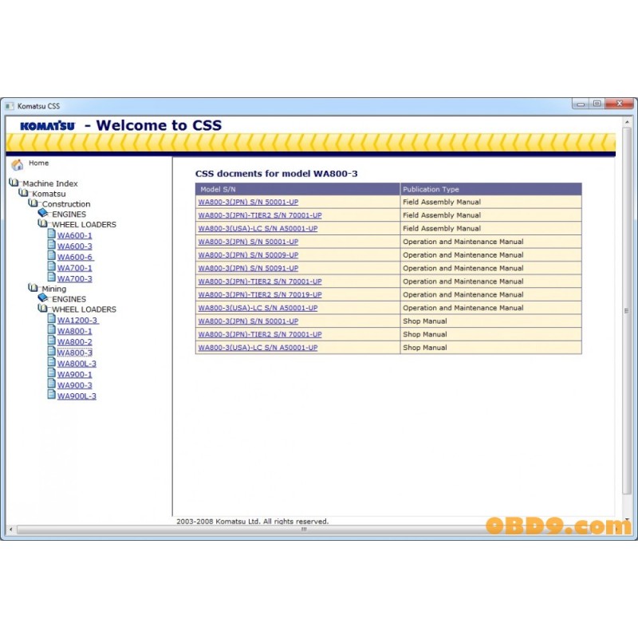Image resolution: width=638 pixels, height=638 pixels.
Task: Click the Model S/N column header
Action: point(297,189)
